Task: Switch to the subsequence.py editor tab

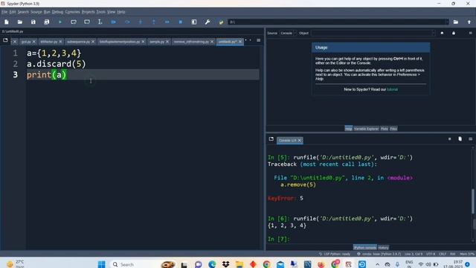Action: click(x=78, y=42)
